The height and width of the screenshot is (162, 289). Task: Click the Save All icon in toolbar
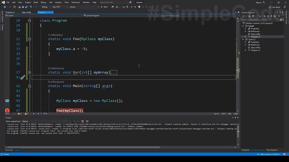(x=26, y=7)
